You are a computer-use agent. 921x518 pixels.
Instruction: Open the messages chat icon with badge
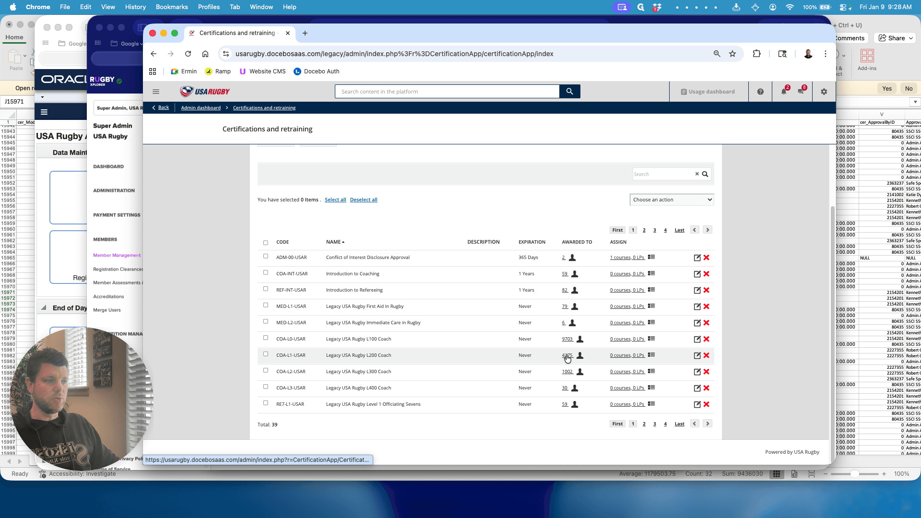[x=801, y=91]
